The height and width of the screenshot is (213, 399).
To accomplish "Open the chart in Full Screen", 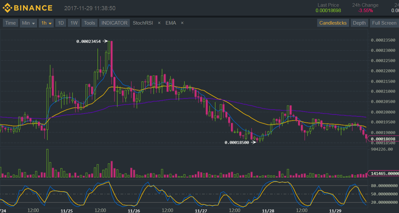I will pos(384,23).
